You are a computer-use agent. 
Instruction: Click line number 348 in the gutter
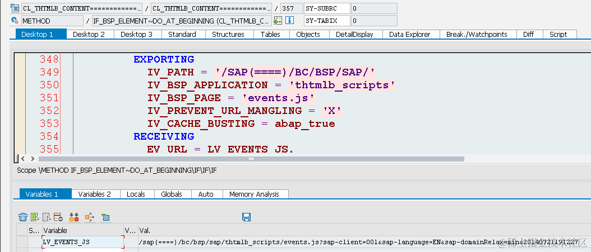(49, 59)
